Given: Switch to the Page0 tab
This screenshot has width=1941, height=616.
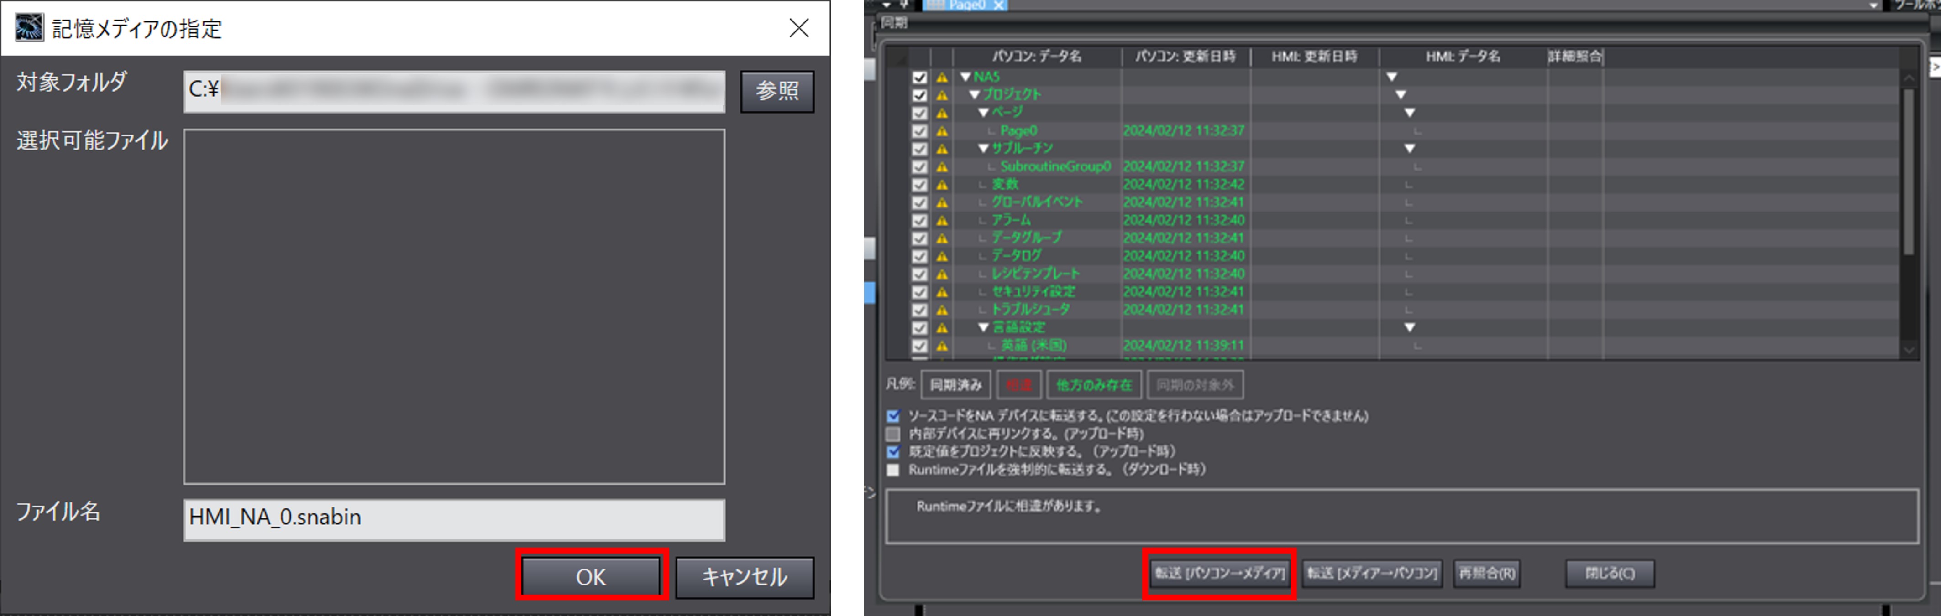Looking at the screenshot, I should tap(966, 5).
